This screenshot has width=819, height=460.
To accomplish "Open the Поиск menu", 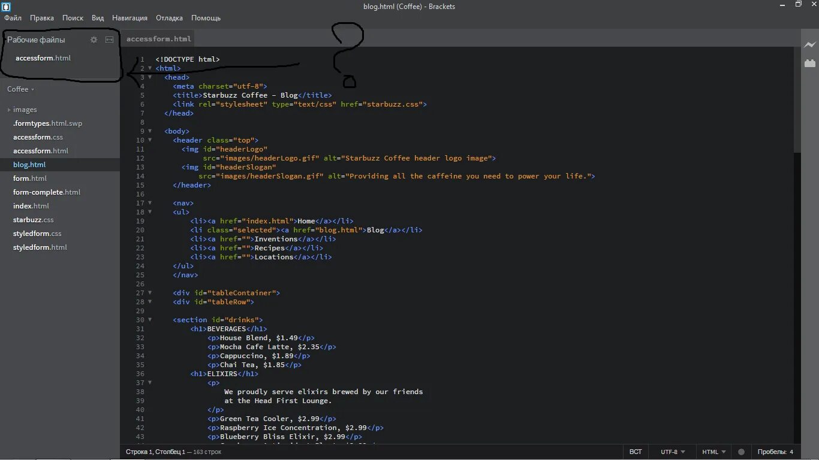I will click(x=73, y=18).
